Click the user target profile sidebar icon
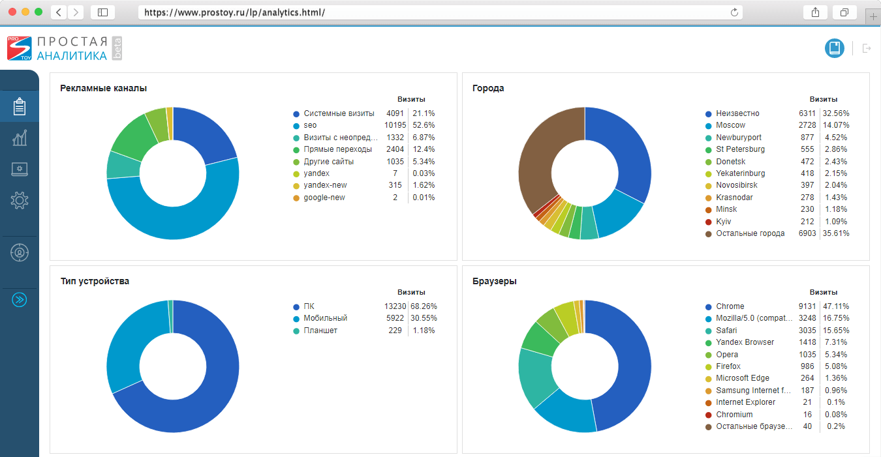The image size is (881, 457). (x=20, y=252)
